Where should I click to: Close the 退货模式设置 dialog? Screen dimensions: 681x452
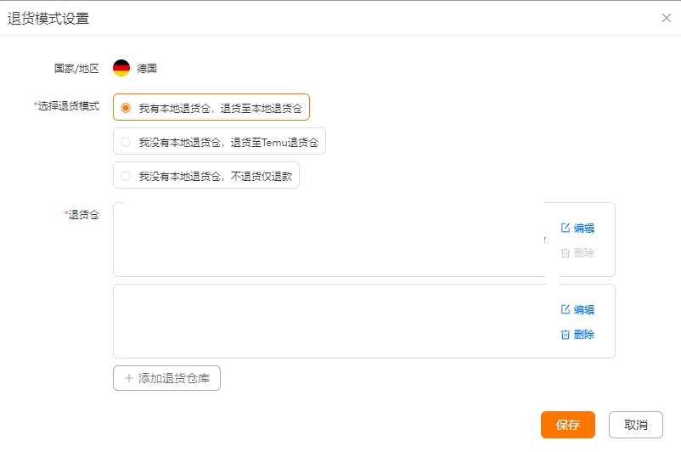pyautogui.click(x=667, y=18)
